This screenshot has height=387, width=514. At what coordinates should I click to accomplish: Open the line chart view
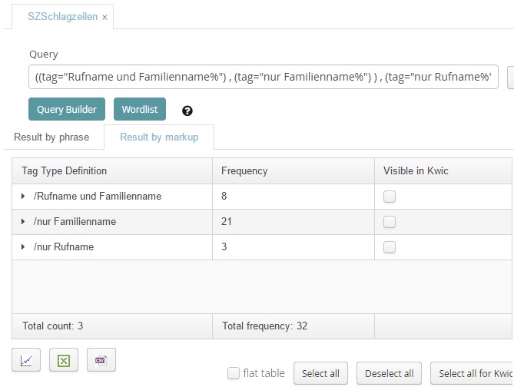coord(26,360)
